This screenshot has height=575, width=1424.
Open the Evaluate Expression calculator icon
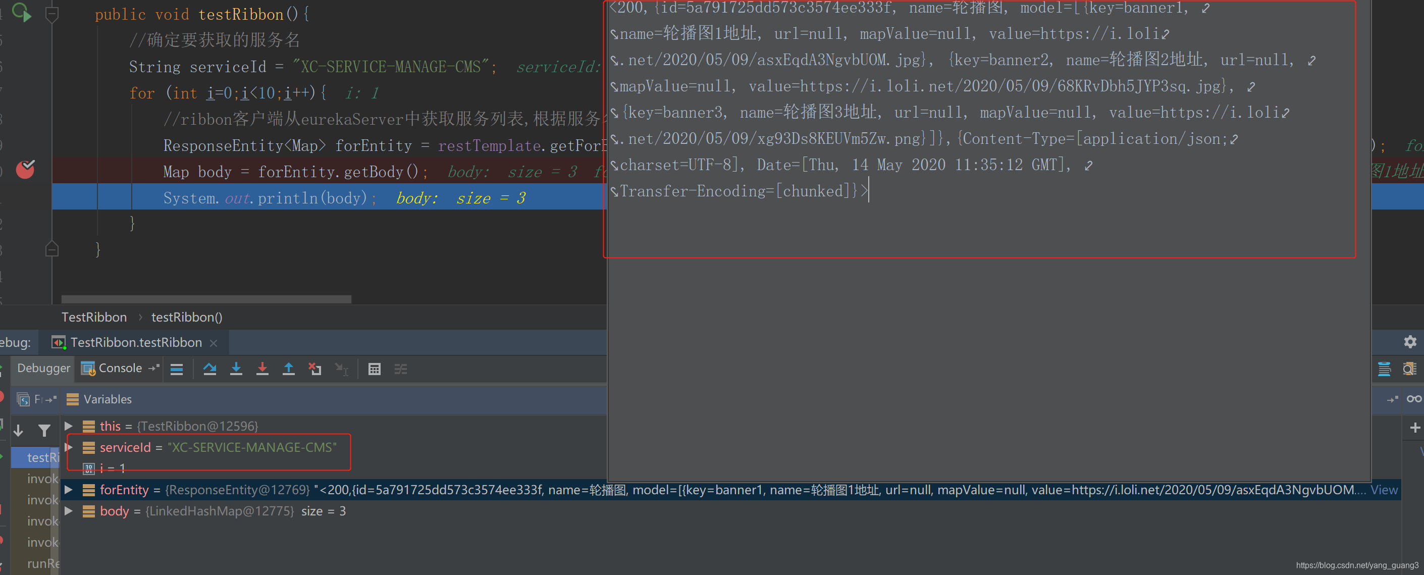[x=374, y=370]
